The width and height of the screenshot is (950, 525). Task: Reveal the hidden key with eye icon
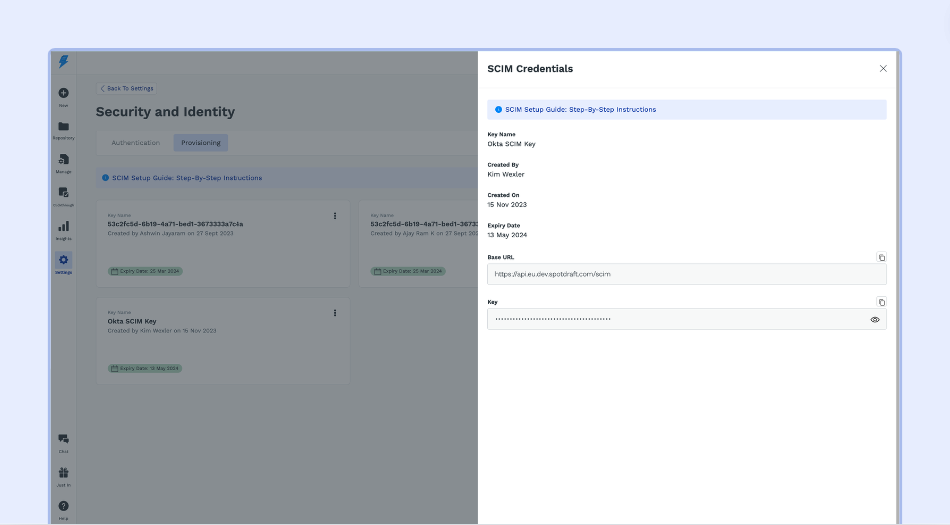click(875, 320)
